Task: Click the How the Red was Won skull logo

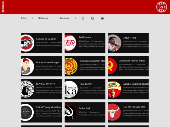Action: click(x=115, y=112)
